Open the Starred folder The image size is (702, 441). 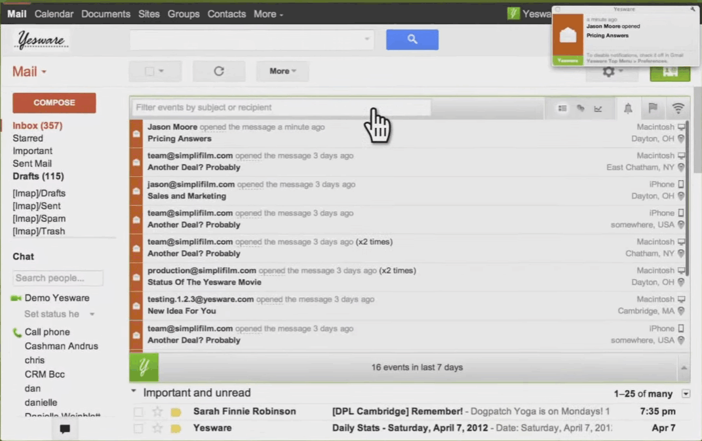click(28, 138)
